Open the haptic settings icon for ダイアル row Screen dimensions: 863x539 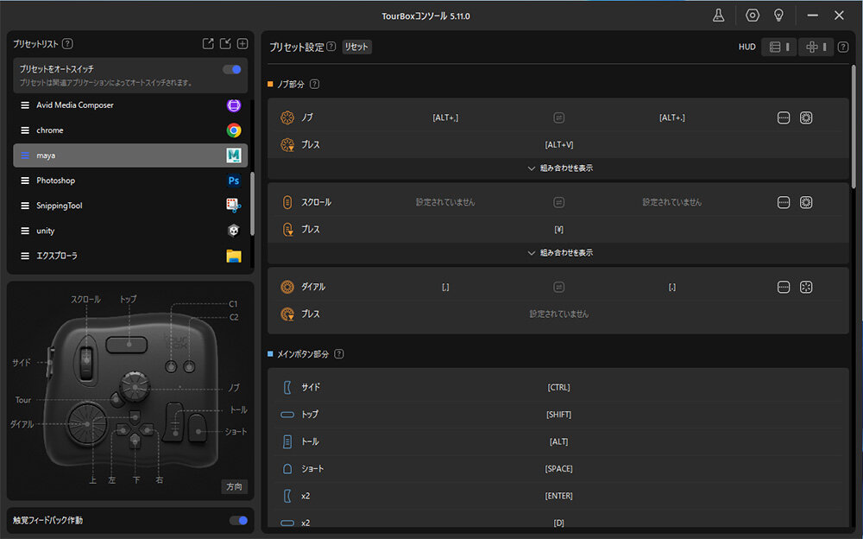tap(806, 287)
